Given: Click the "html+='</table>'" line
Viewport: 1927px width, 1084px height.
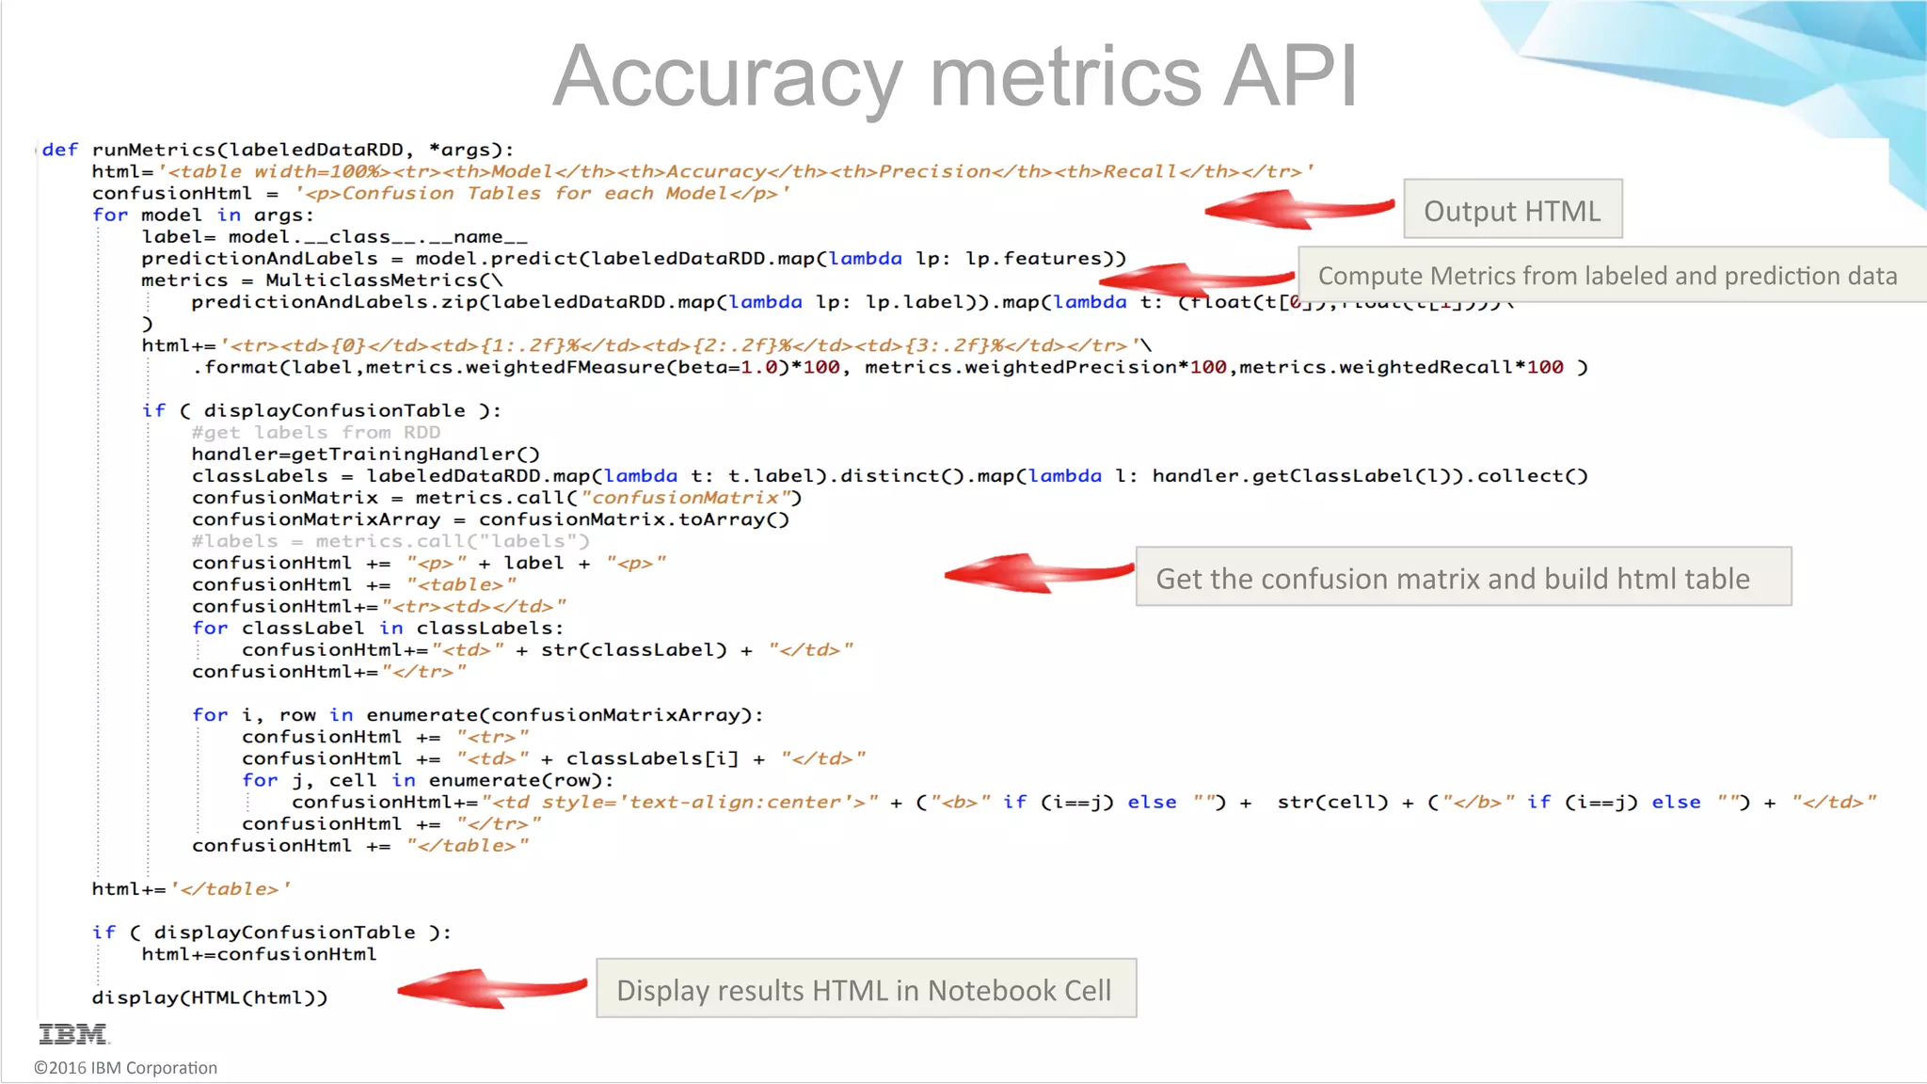Looking at the screenshot, I should point(191,889).
